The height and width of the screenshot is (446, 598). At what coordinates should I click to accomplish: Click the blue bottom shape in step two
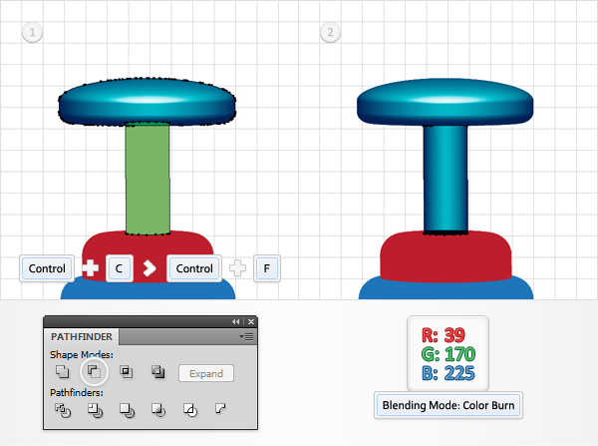pos(446,288)
